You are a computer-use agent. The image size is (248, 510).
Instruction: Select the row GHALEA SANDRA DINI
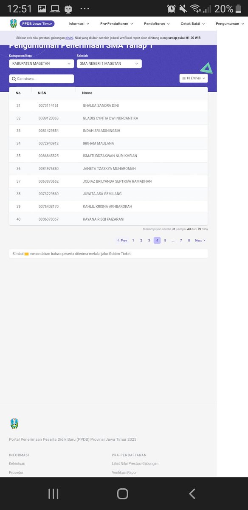pyautogui.click(x=108, y=105)
